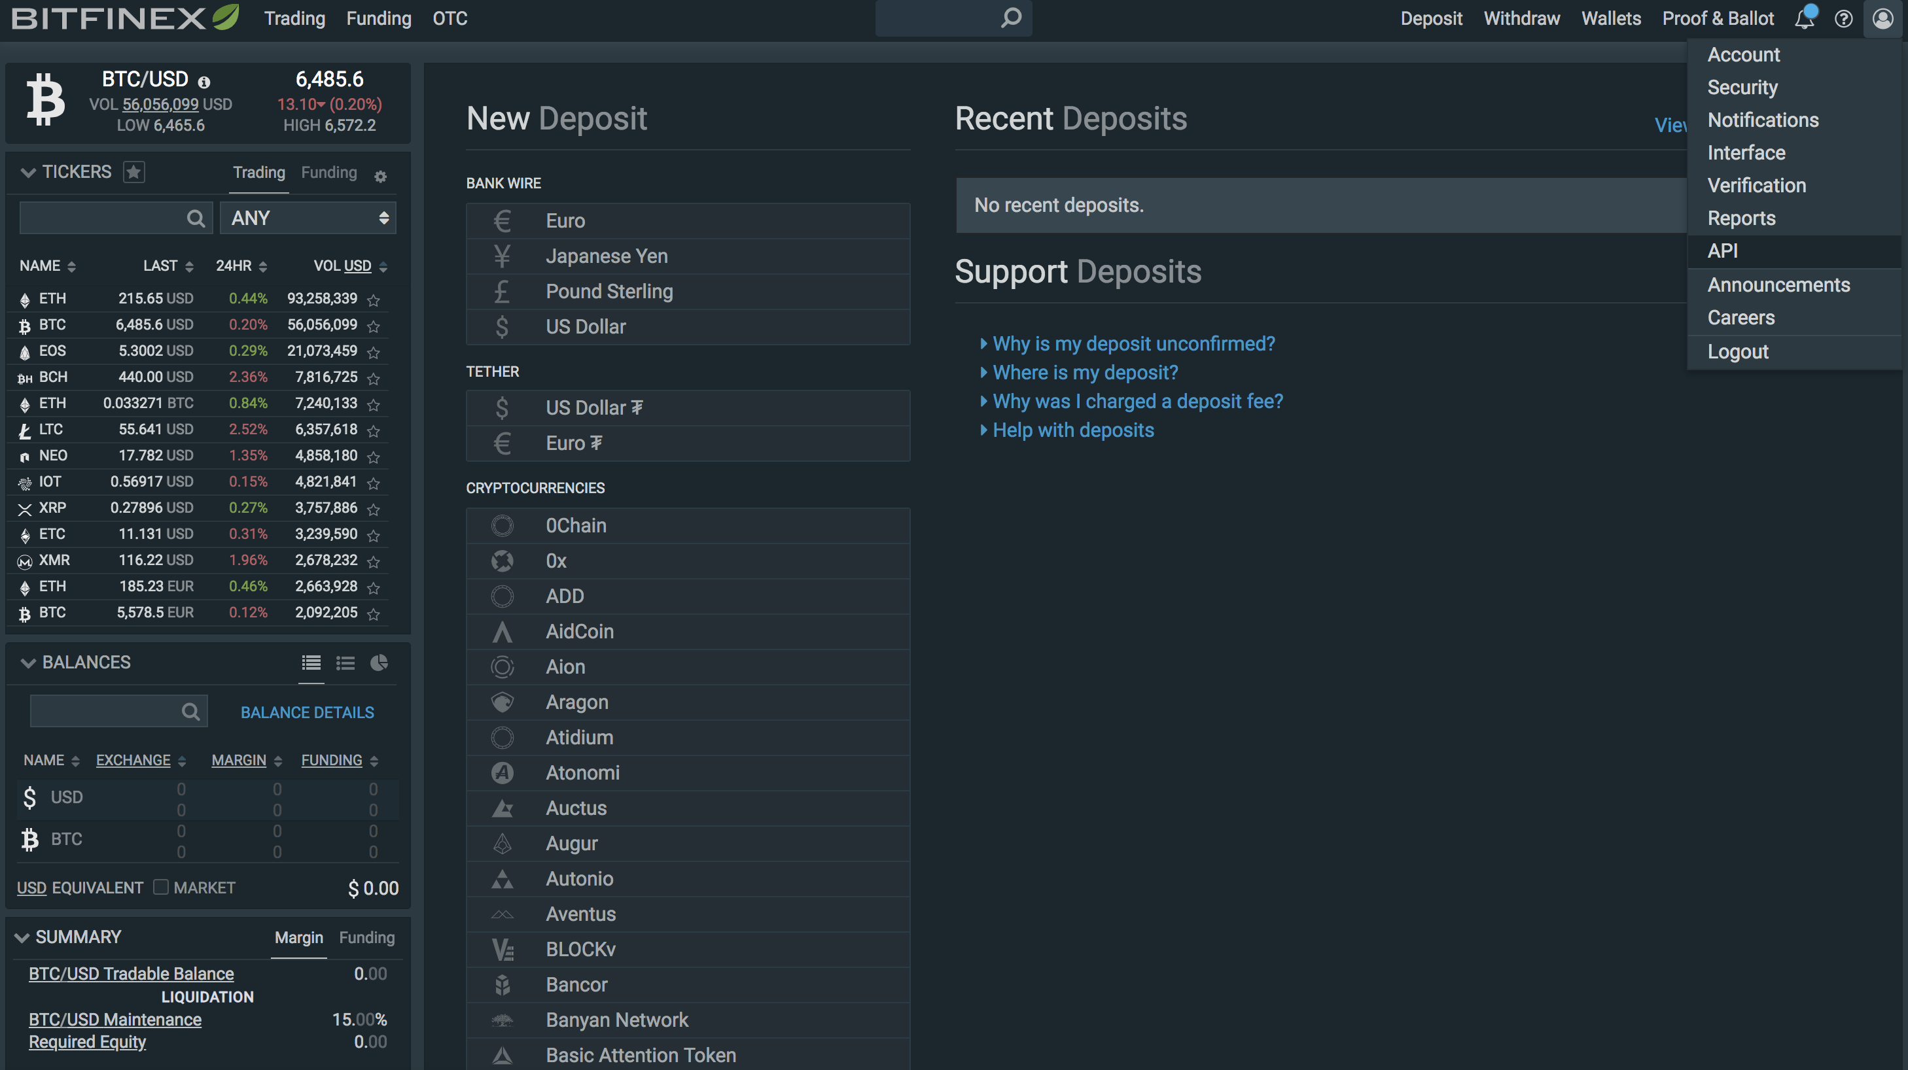
Task: Switch tickers to Funding tab
Action: (x=329, y=173)
